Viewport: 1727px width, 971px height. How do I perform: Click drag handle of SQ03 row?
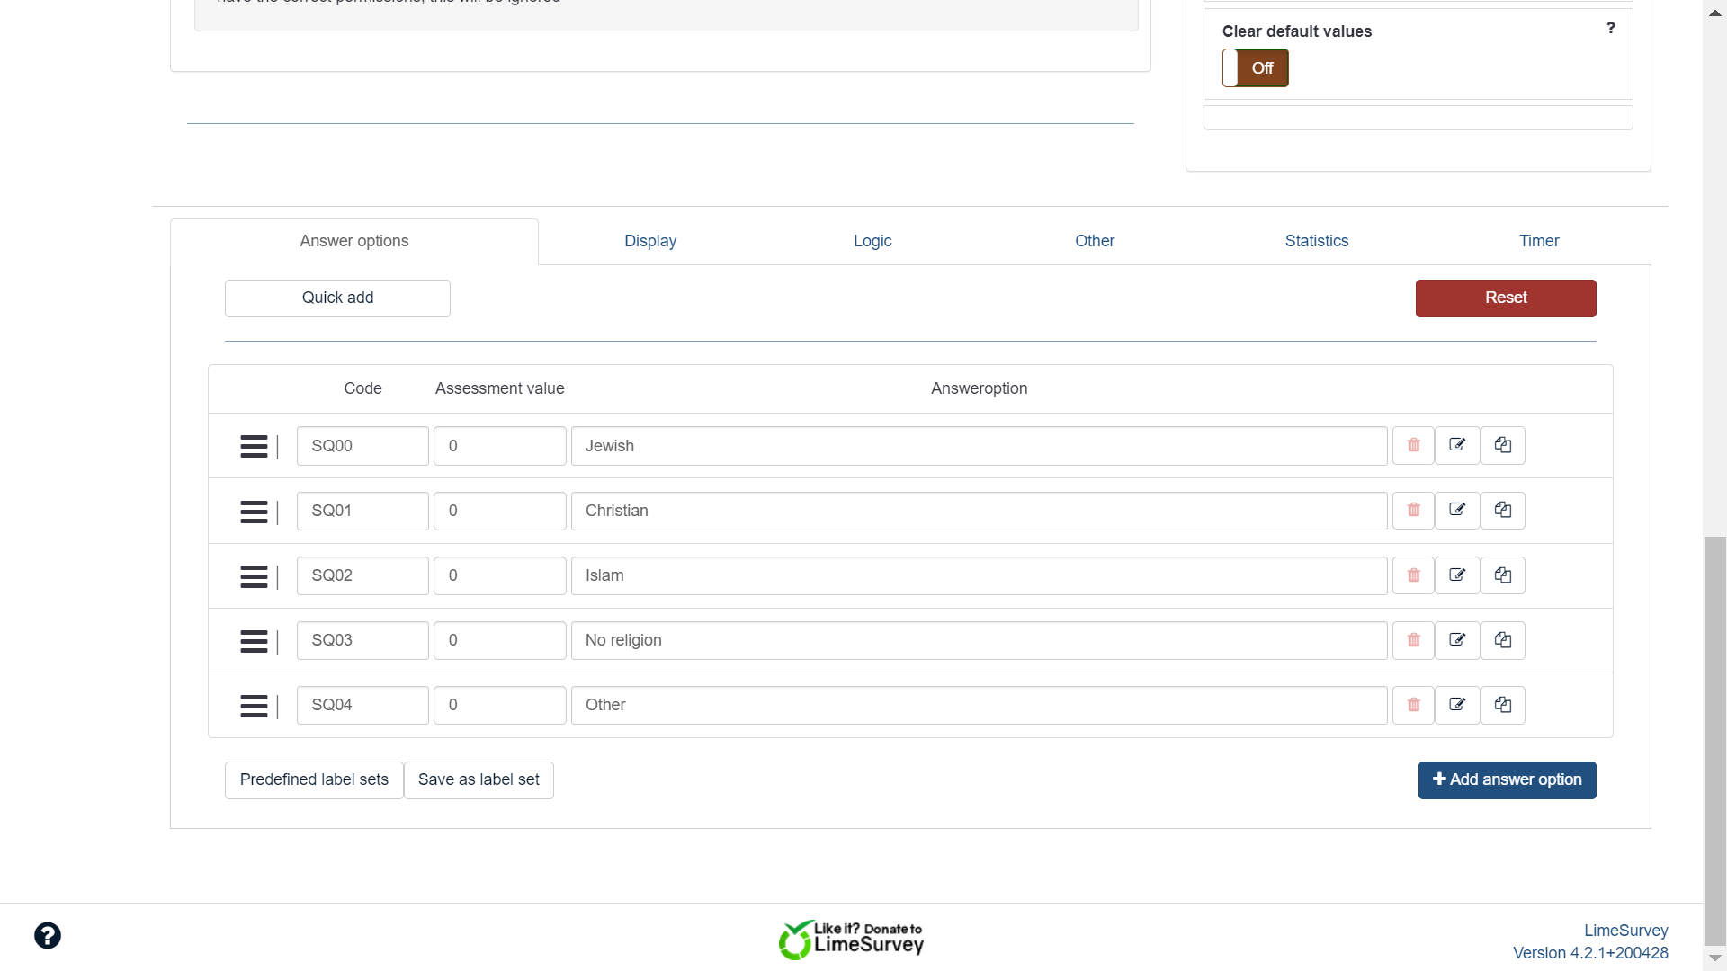pos(254,640)
